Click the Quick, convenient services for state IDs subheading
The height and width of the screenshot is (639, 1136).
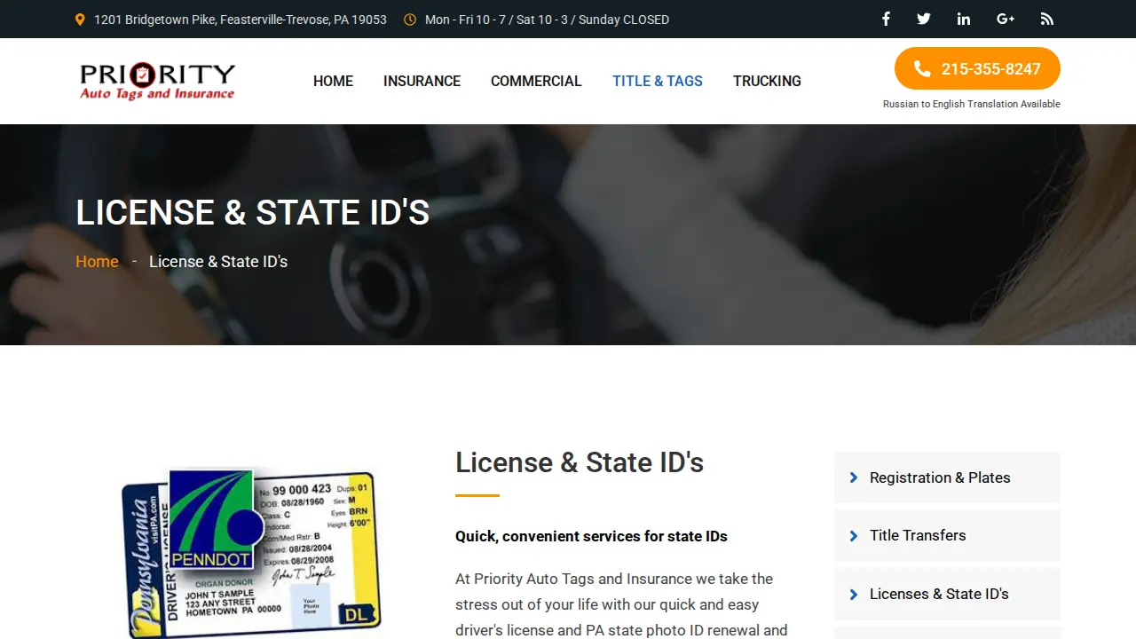click(591, 536)
